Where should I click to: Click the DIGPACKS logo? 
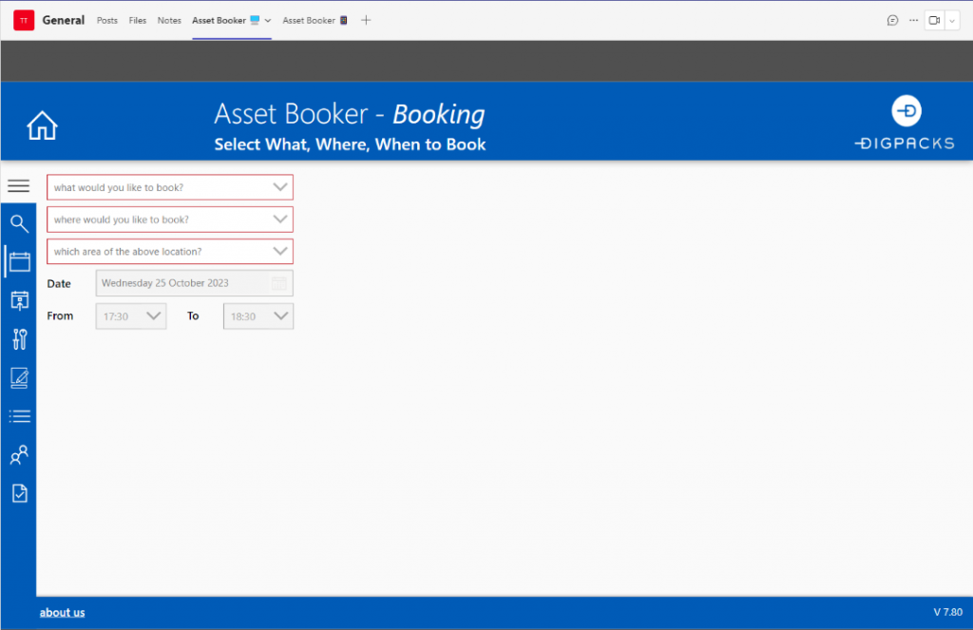(904, 122)
